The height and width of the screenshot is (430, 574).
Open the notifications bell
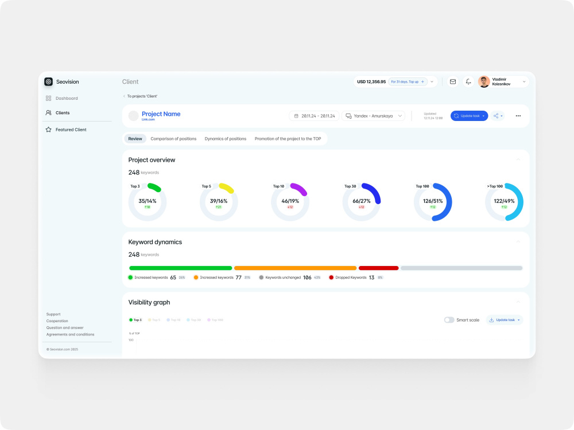click(x=468, y=81)
